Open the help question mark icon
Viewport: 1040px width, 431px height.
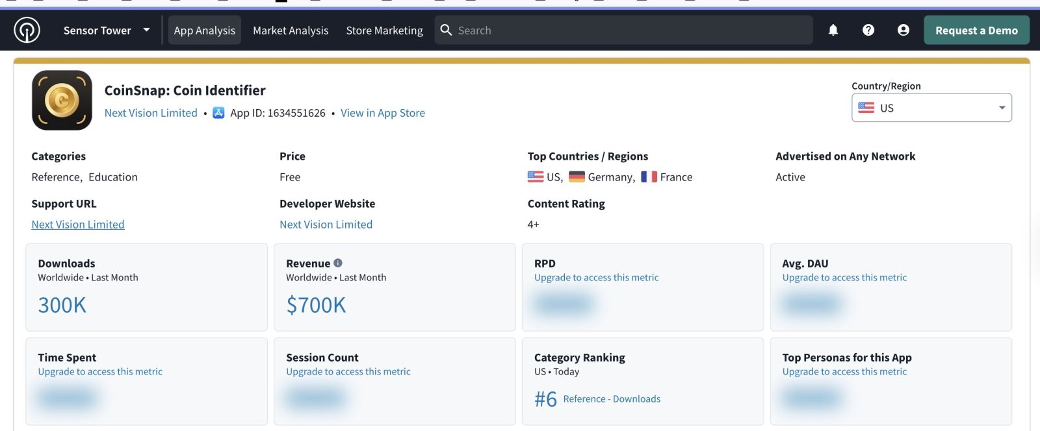(868, 30)
